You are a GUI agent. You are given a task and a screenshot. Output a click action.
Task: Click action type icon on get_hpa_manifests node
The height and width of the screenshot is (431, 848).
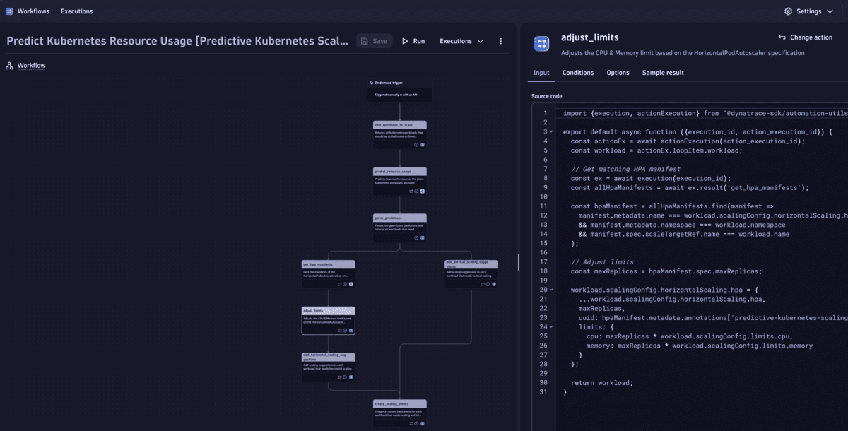[x=351, y=284]
